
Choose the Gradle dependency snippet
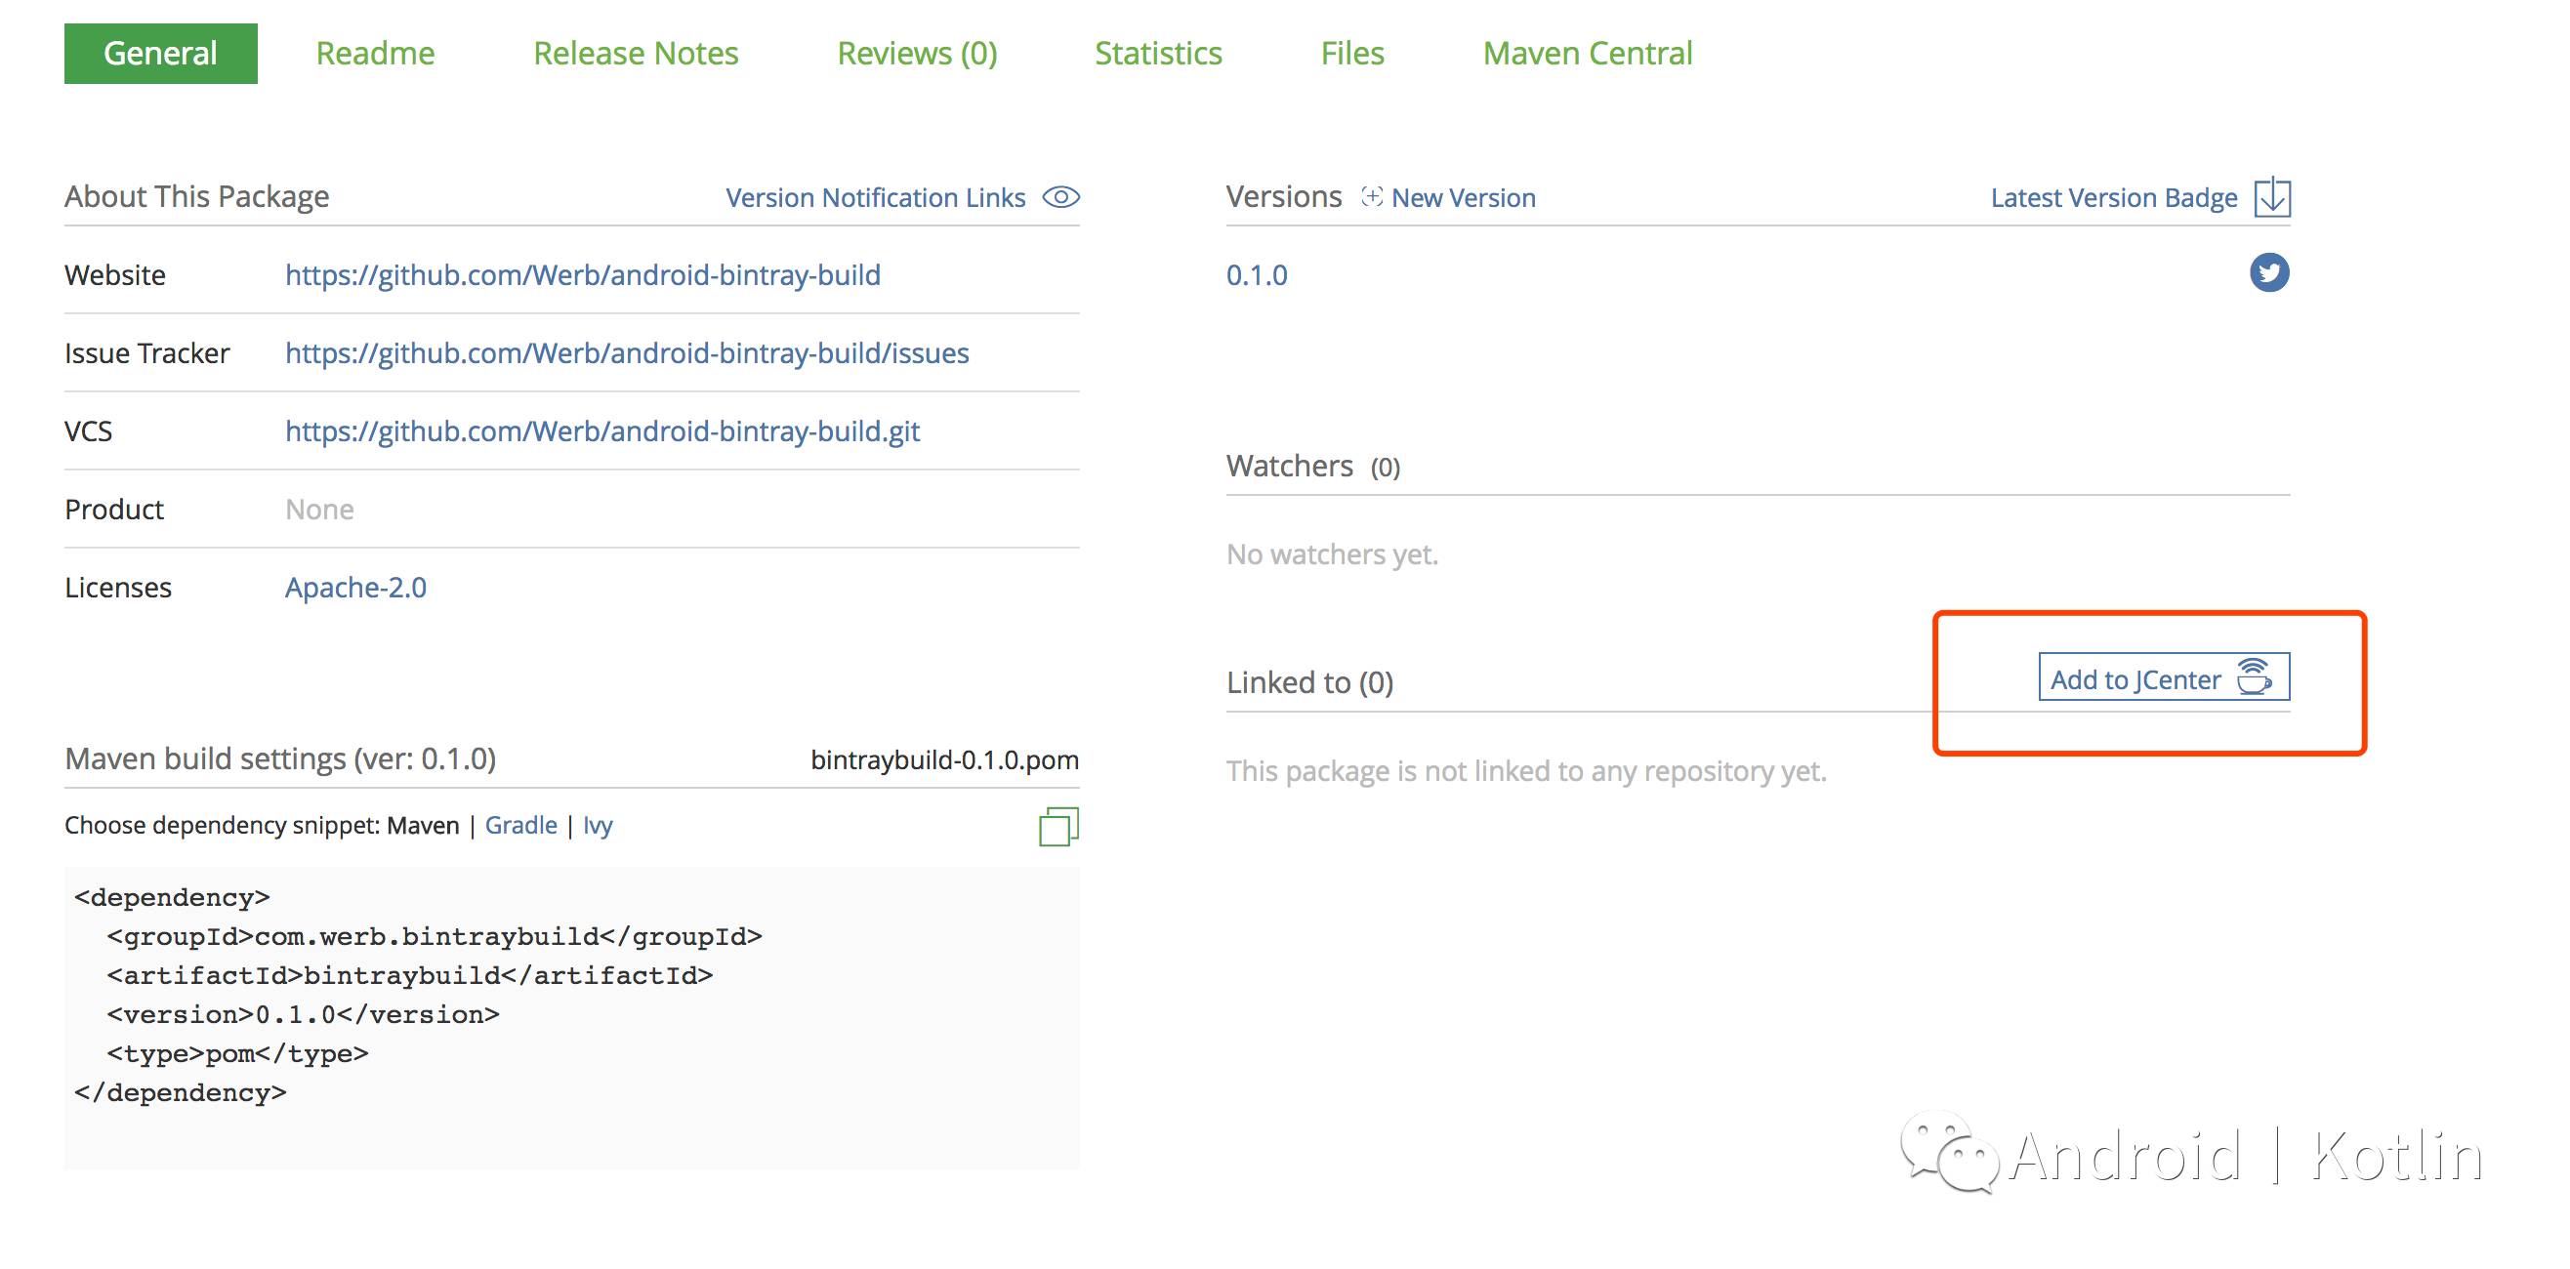tap(520, 825)
